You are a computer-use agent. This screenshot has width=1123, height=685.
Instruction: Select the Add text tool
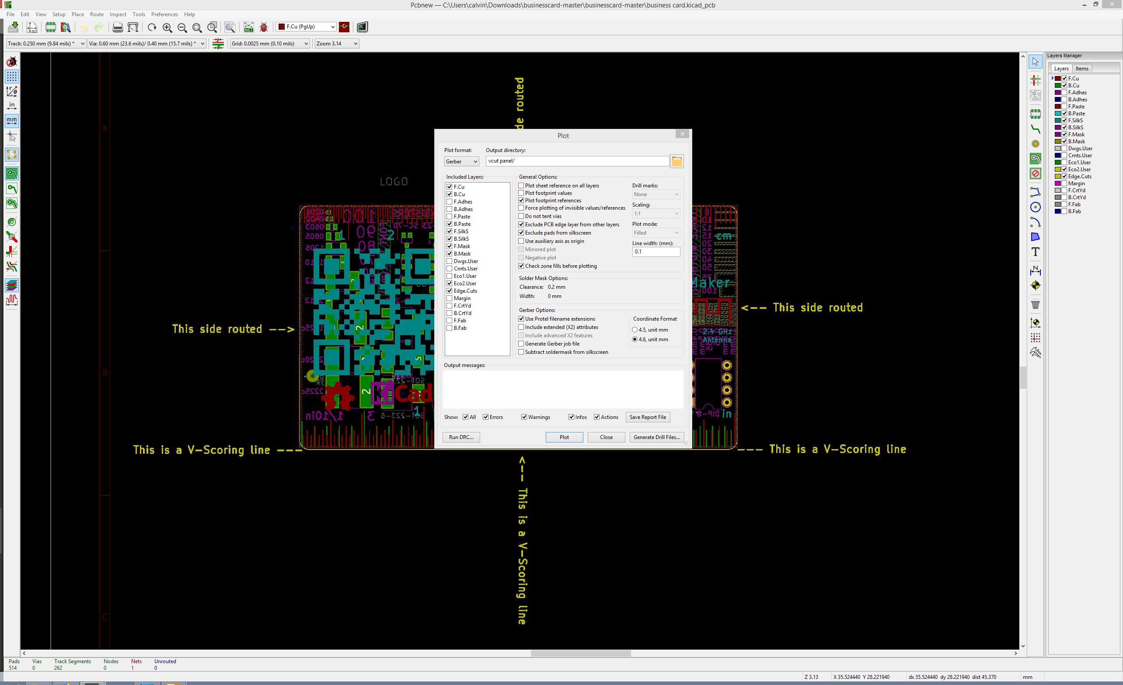tap(1036, 252)
